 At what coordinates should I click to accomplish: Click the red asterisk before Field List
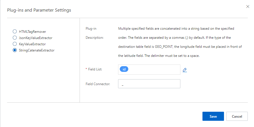point(86,70)
